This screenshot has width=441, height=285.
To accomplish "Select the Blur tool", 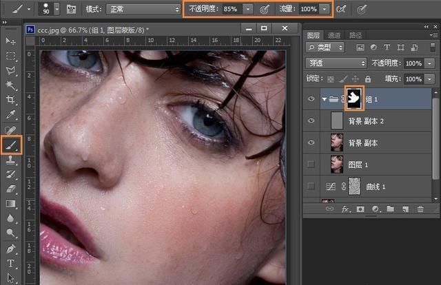I will tap(11, 218).
